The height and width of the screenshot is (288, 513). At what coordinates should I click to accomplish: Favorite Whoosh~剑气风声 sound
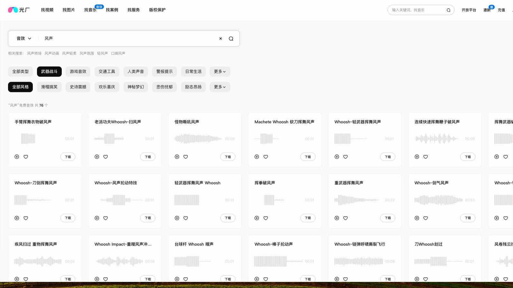coord(426,218)
